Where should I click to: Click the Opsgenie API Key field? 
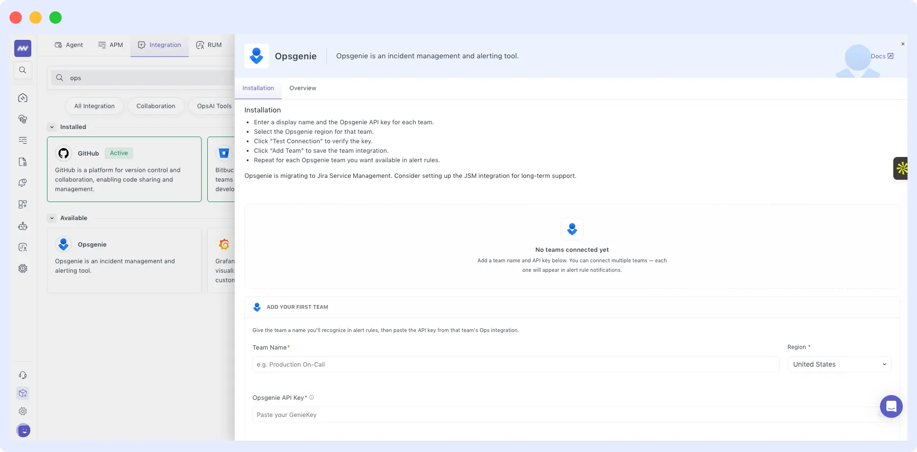tap(572, 415)
